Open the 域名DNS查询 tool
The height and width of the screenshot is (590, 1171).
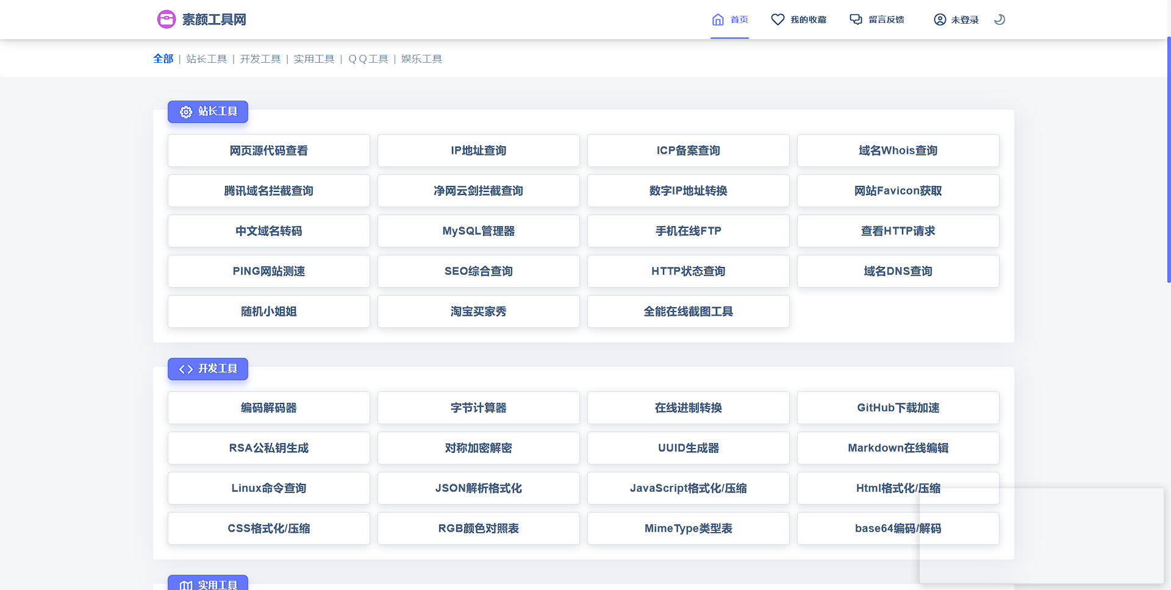[898, 271]
